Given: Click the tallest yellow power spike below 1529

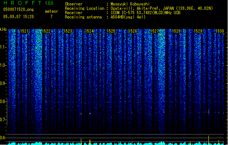Looking at the screenshot, I should pos(209,140).
